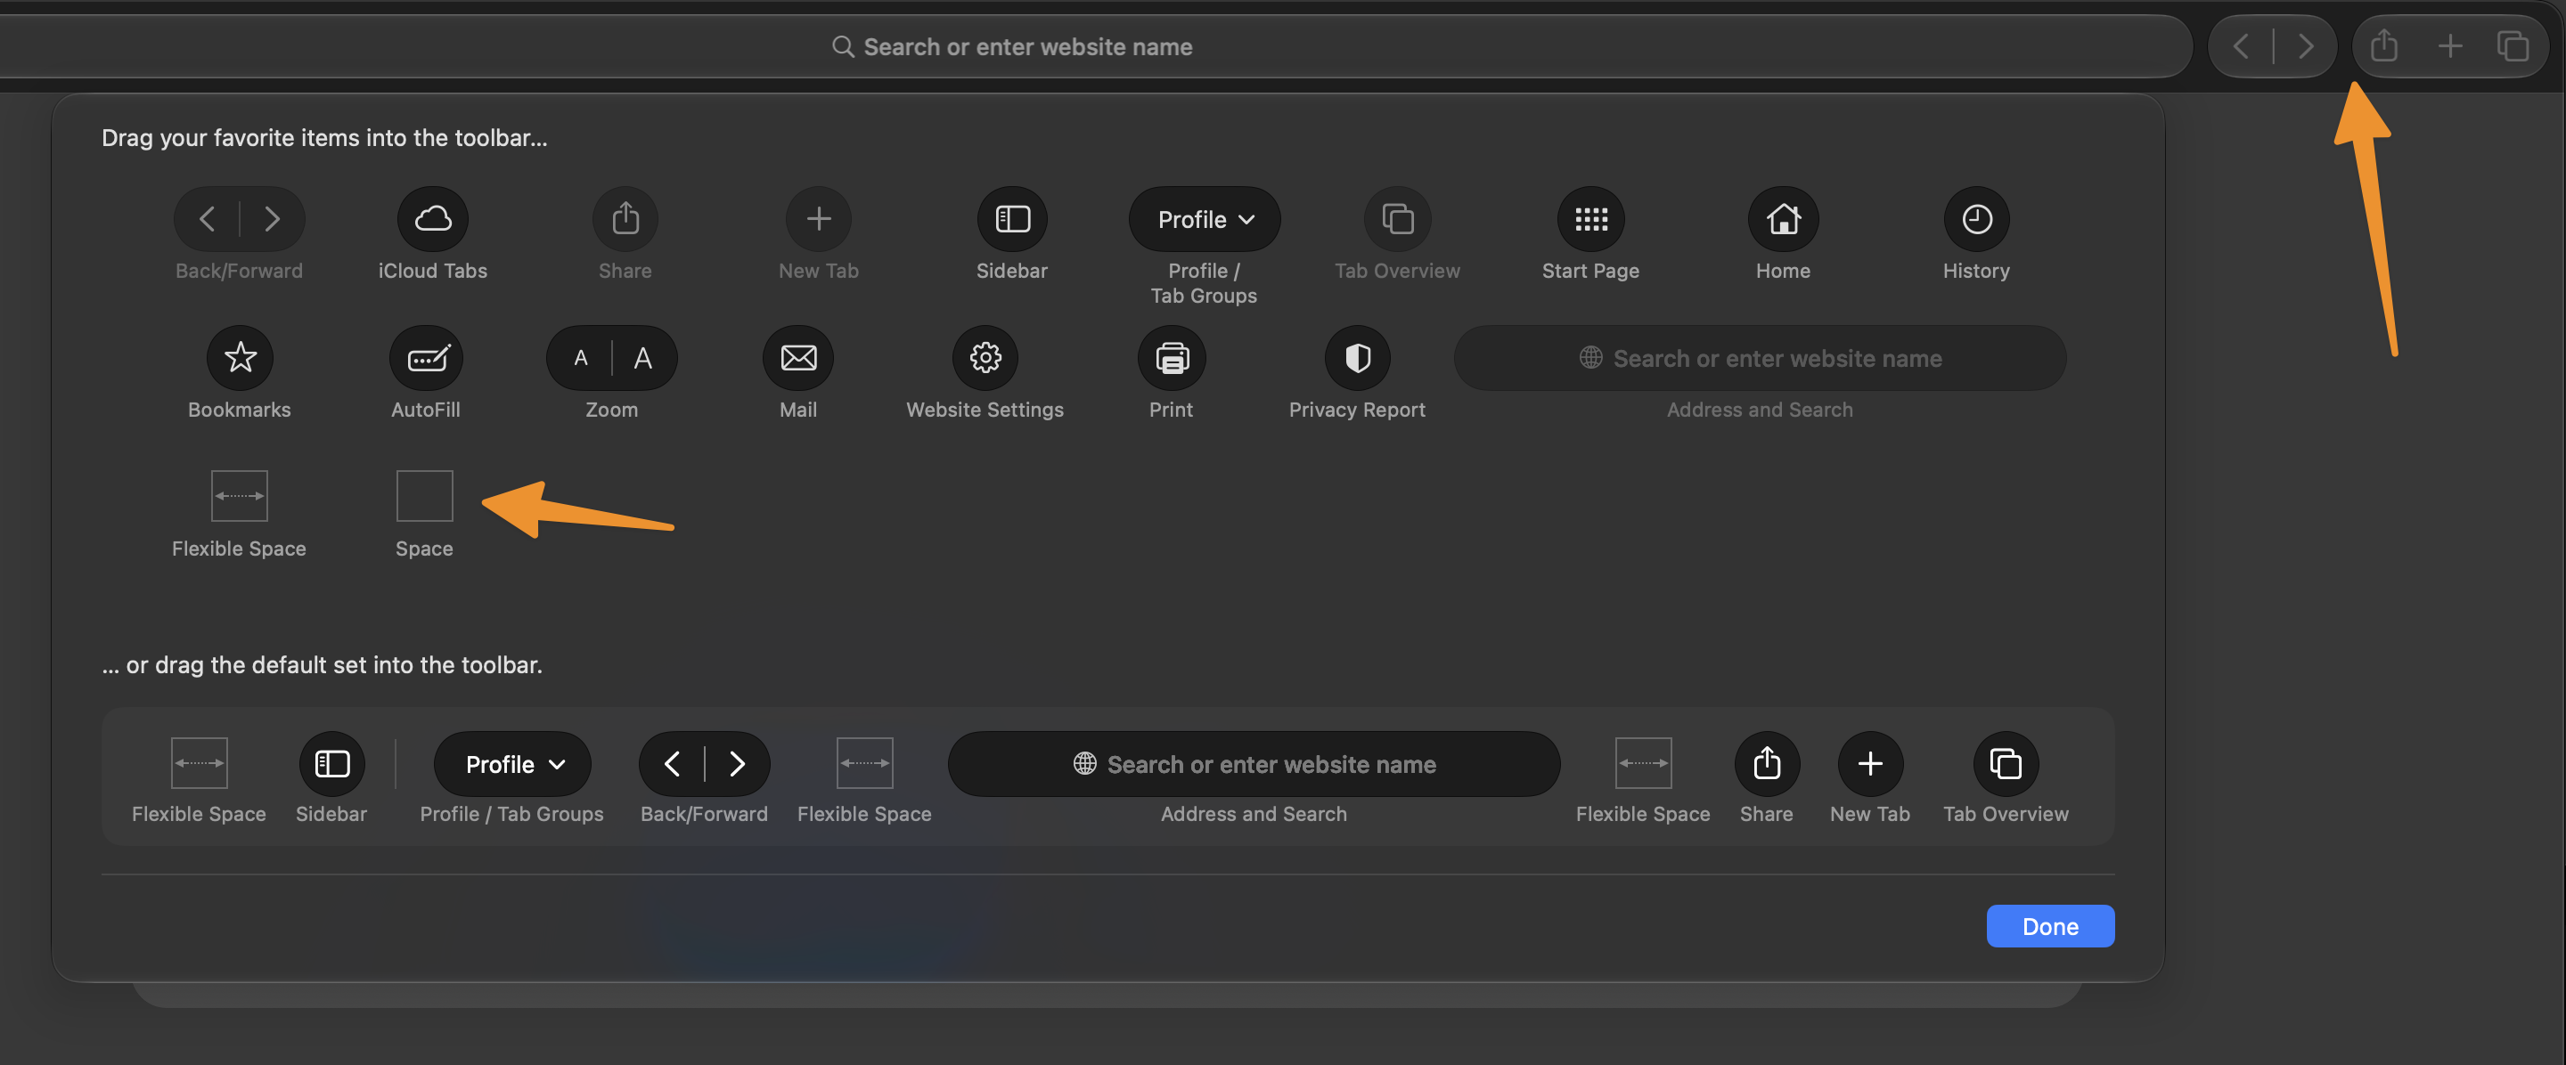Click the Zoom large A button

tap(643, 357)
